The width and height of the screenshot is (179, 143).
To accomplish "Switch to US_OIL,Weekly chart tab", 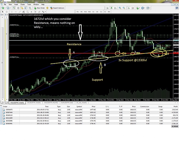I will pos(81,103).
